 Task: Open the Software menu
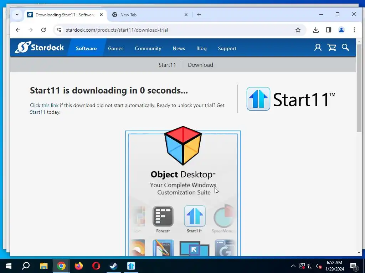coord(86,48)
